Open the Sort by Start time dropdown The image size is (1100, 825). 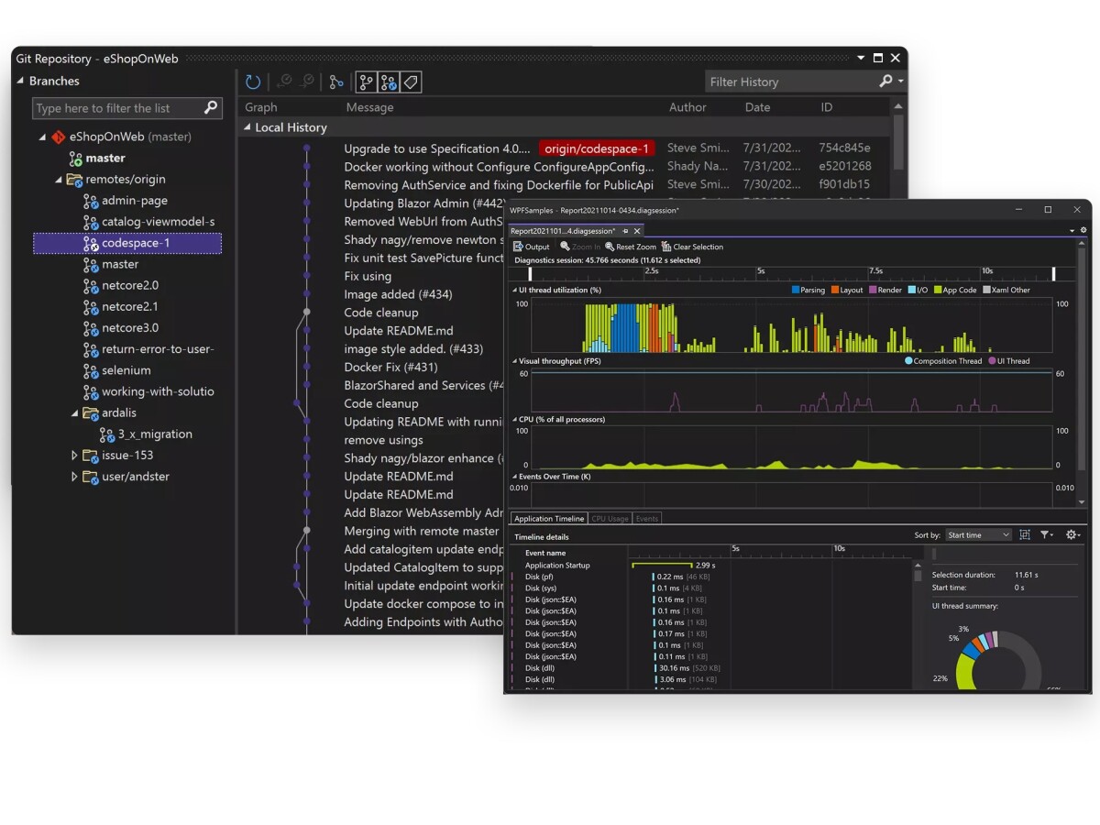point(978,535)
